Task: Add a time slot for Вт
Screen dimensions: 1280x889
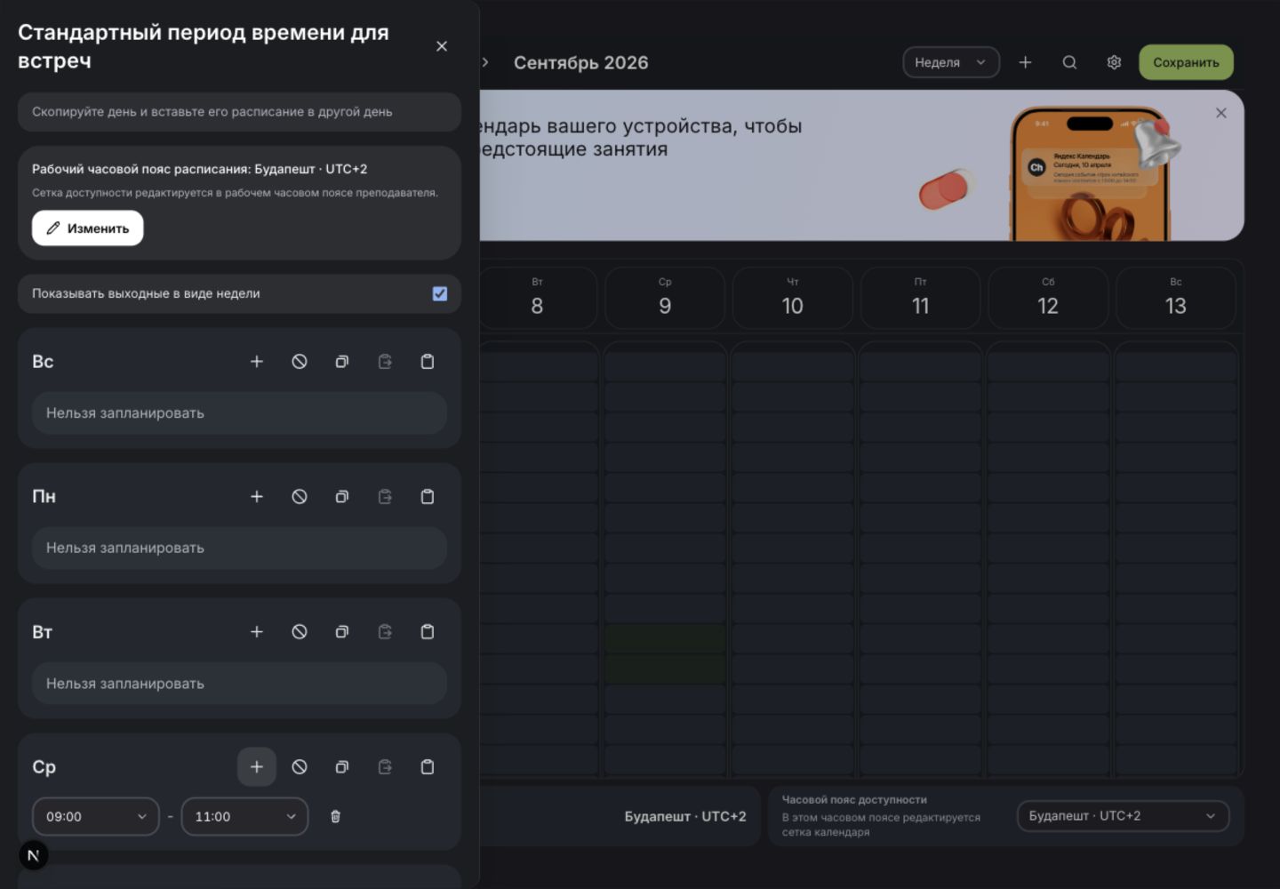Action: point(257,632)
